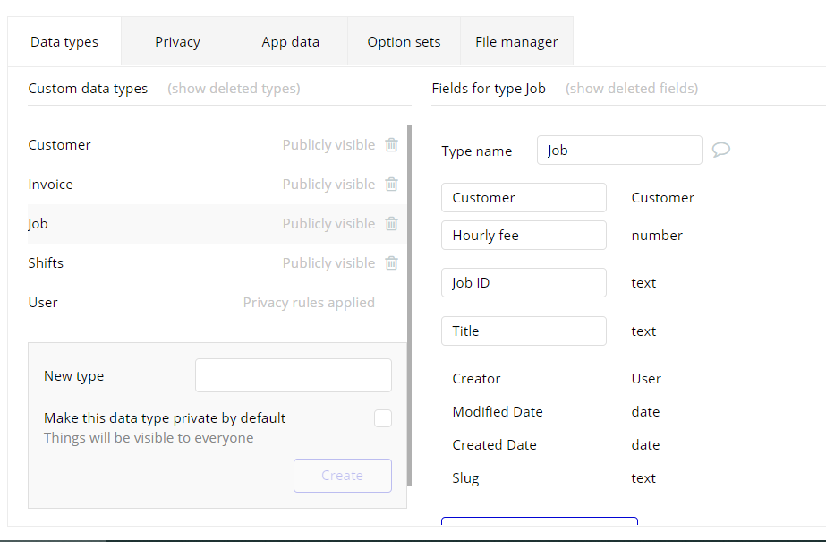
Task: Check Make this data type private
Action: [383, 418]
